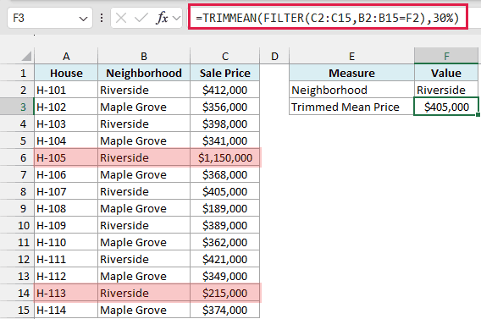This screenshot has height=319, width=481.
Task: Select the $356,000 sale price
Action: click(x=225, y=107)
